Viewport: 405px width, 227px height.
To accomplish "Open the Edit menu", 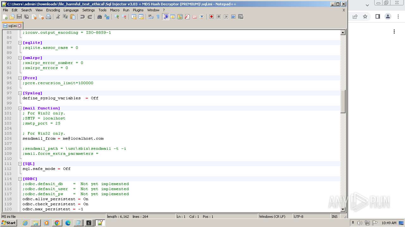I will pos(15,10).
